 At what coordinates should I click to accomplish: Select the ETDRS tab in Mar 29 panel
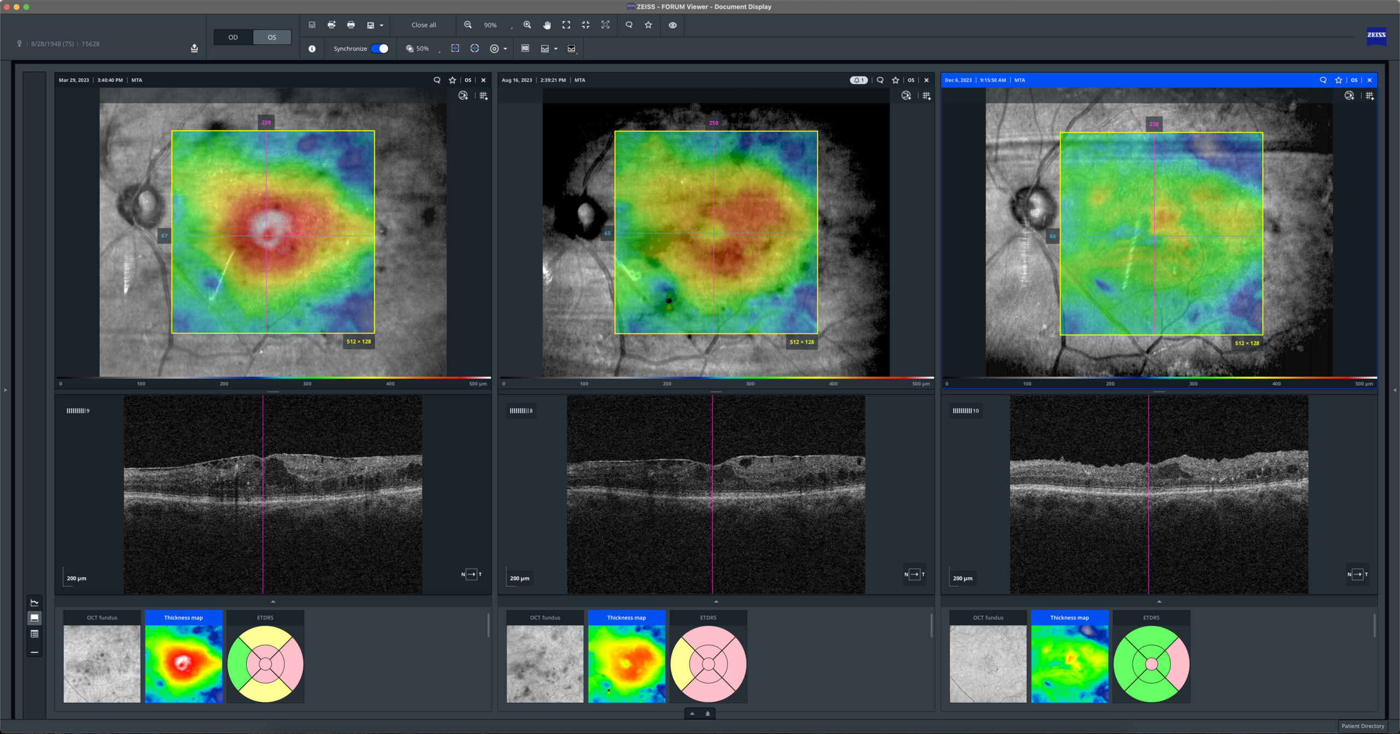click(265, 618)
